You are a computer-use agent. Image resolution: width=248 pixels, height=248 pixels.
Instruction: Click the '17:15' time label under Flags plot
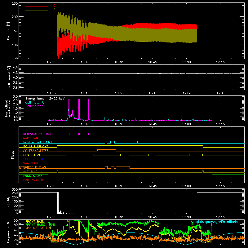(x=220, y=186)
